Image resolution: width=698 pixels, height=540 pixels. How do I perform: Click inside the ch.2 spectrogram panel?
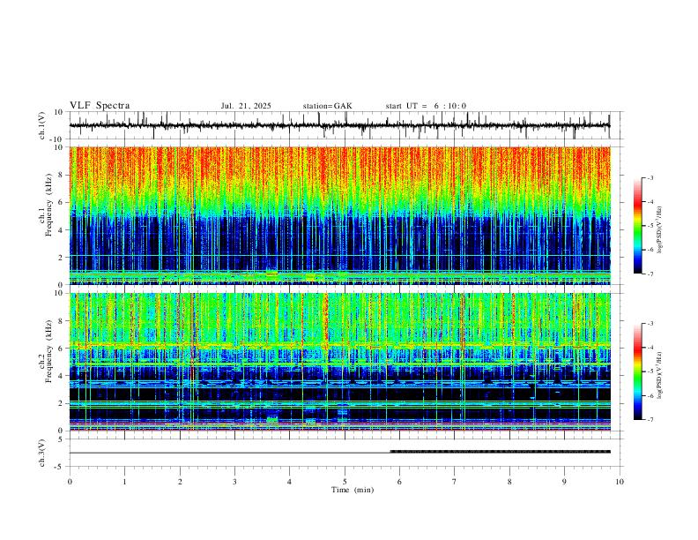pos(339,362)
